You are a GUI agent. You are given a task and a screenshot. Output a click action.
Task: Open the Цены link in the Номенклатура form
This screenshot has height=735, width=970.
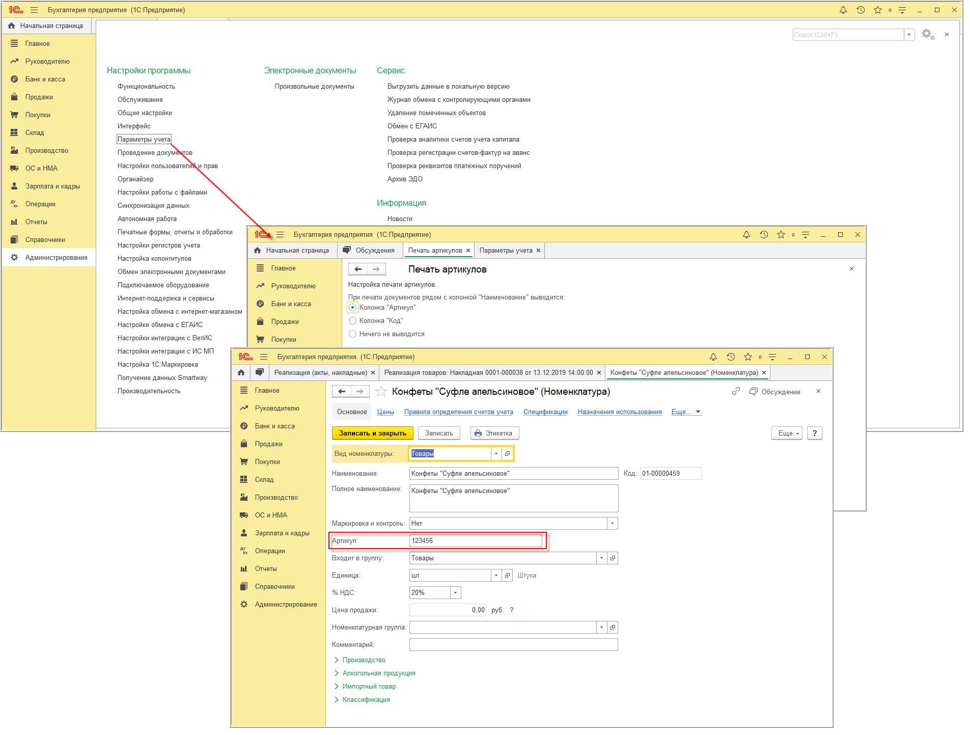(385, 412)
